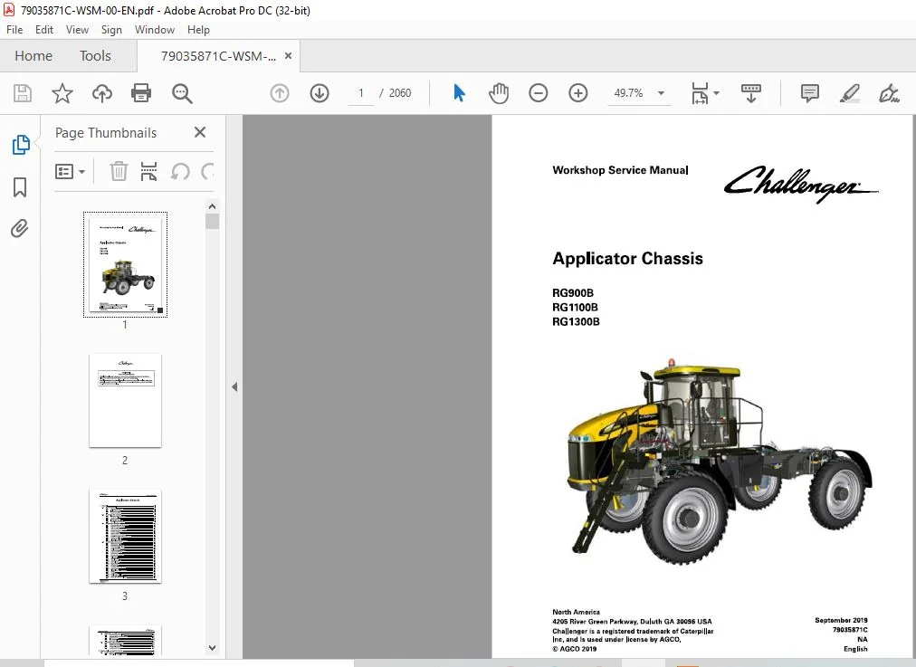Open Page Thumbnails sidebar icon

coord(21,144)
